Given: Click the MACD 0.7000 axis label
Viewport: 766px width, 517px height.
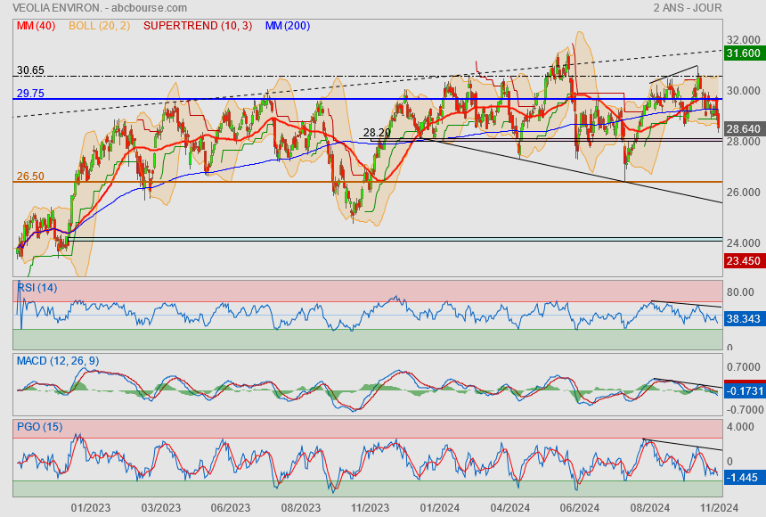Looking at the screenshot, I should pos(744,367).
